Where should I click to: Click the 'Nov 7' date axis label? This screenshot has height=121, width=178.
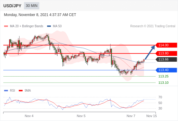pos(131,116)
